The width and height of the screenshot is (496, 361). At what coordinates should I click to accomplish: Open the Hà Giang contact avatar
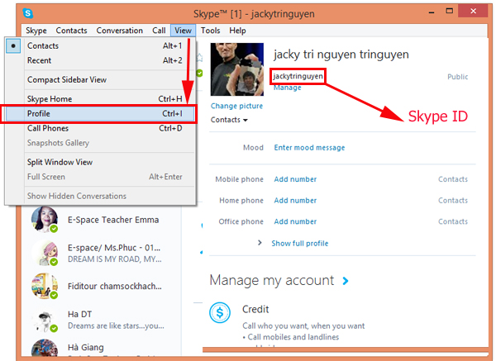[x=43, y=349]
